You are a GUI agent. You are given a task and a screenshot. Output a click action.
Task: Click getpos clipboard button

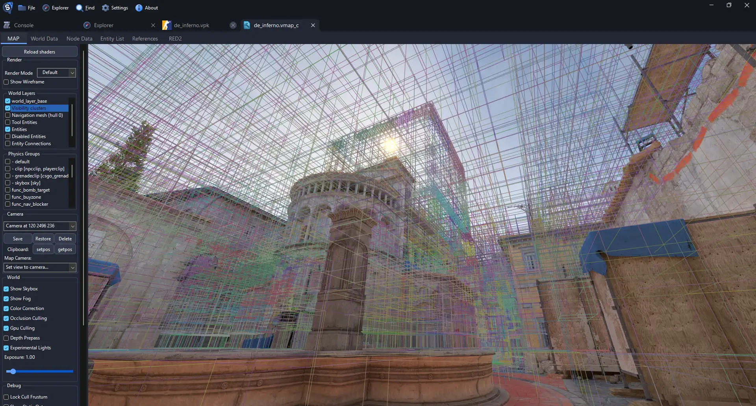65,249
